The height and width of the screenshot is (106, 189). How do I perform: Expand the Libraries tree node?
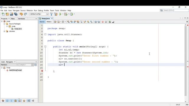[x=4, y=31]
